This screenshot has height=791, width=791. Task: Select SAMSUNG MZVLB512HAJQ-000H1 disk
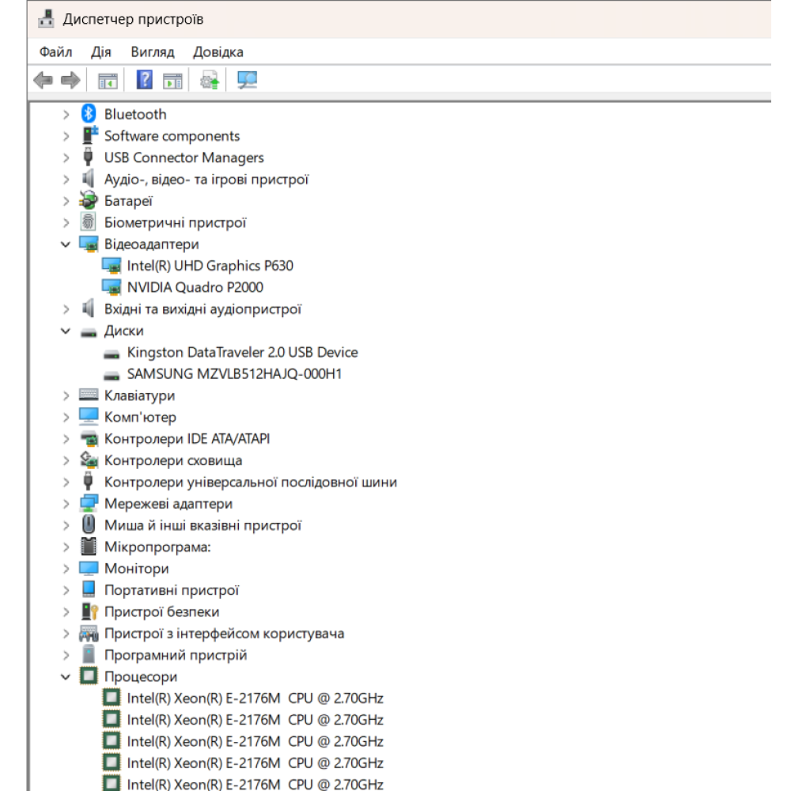click(234, 374)
